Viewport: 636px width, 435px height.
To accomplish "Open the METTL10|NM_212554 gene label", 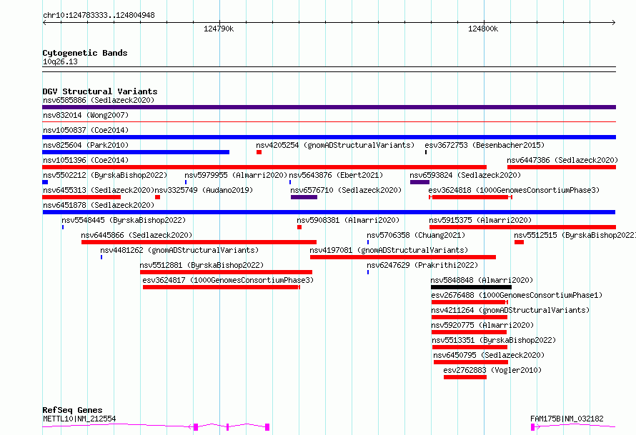I will coord(79,419).
